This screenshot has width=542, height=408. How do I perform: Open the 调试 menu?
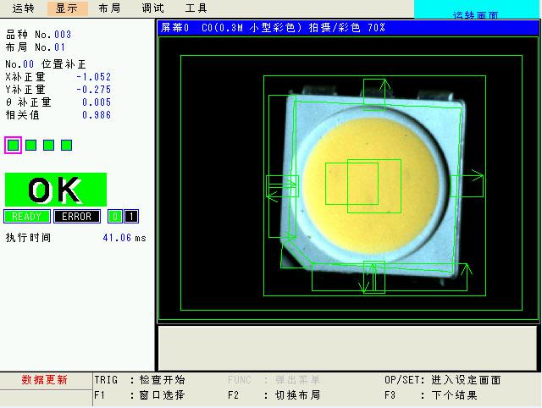tap(152, 8)
